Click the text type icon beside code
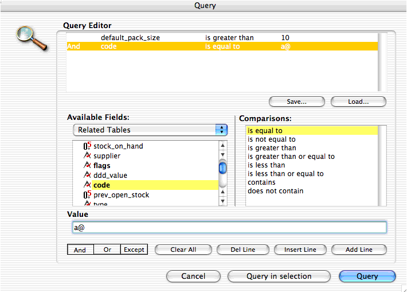 point(87,185)
